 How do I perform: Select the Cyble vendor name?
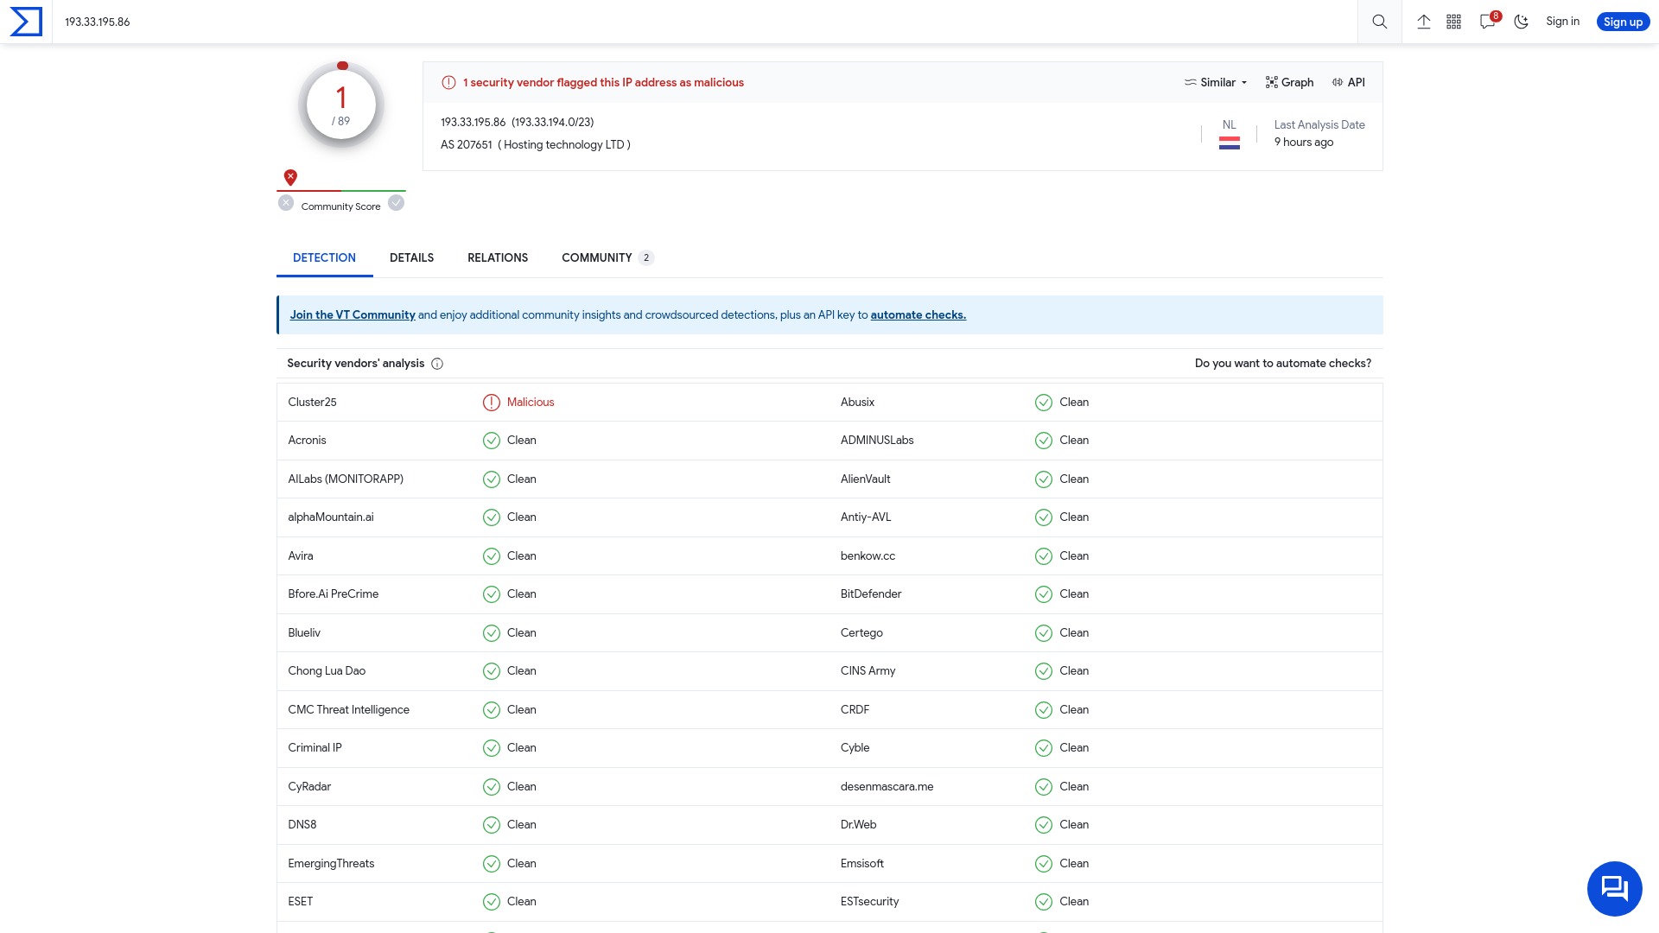click(855, 748)
